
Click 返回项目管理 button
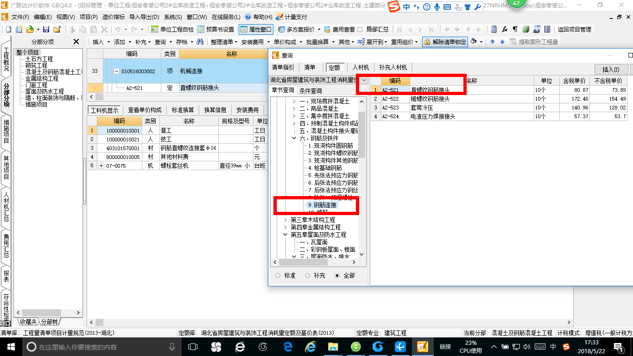click(574, 29)
